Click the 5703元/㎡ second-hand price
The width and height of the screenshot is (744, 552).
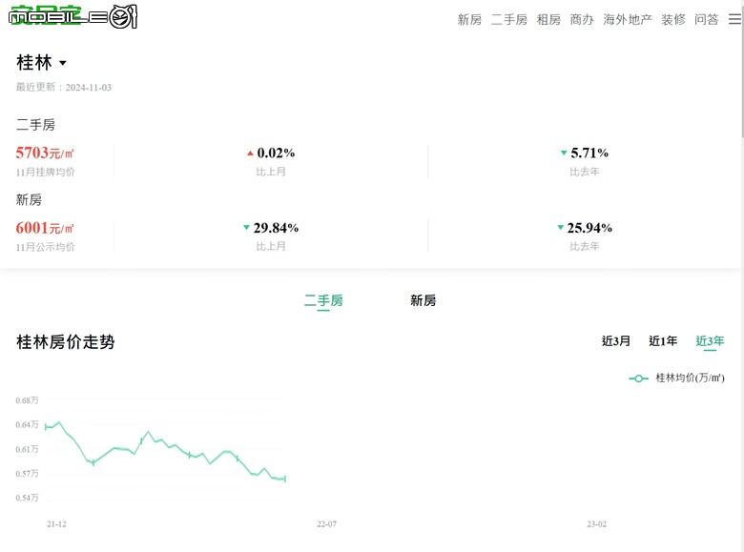tap(45, 153)
